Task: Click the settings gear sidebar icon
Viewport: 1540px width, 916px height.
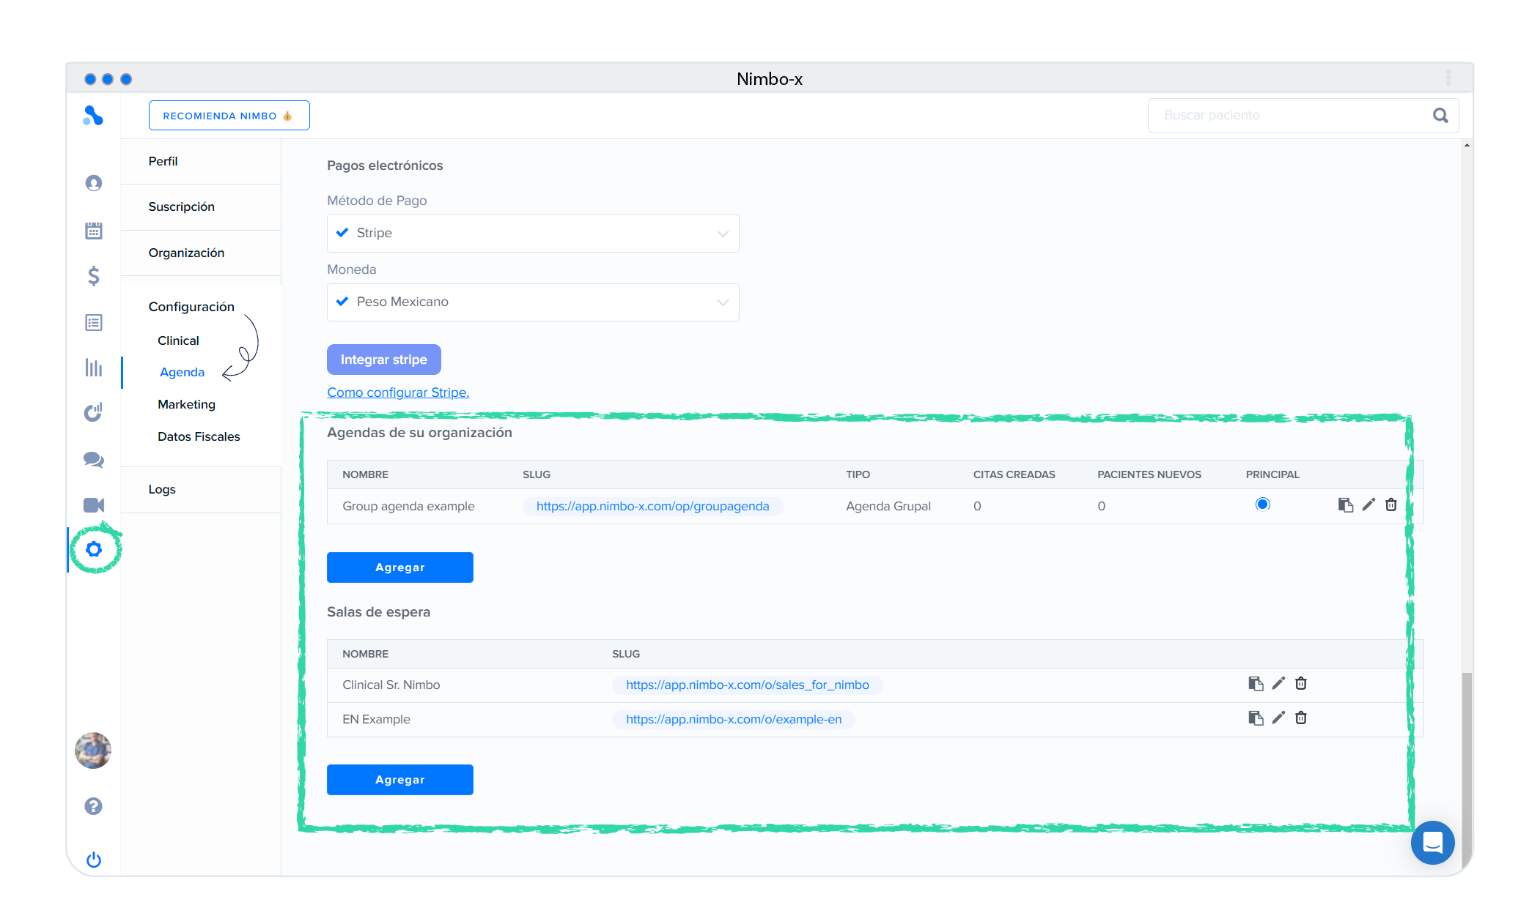Action: 94,549
